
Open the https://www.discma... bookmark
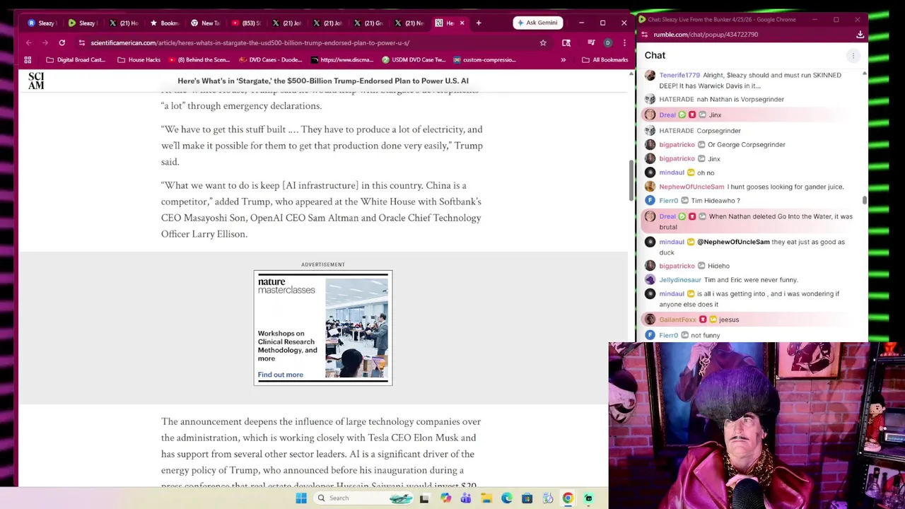[x=341, y=60]
